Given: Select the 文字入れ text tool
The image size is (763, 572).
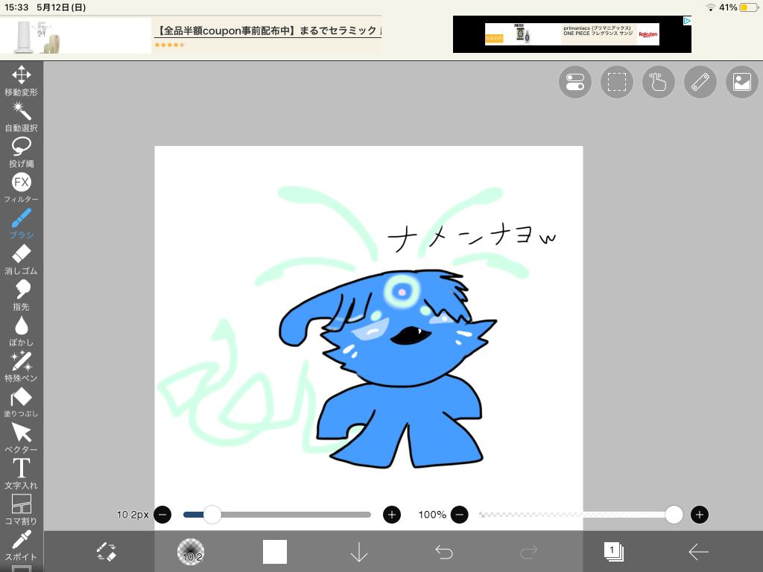Looking at the screenshot, I should 21,473.
